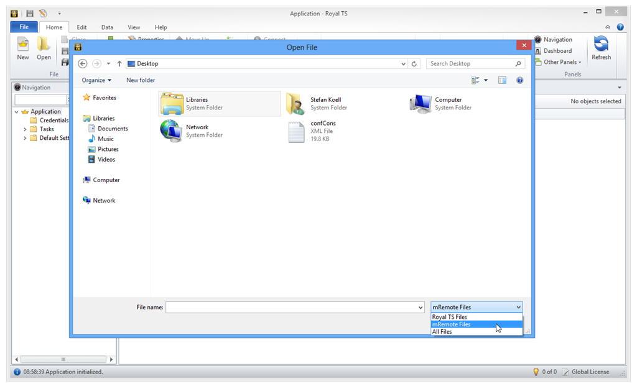Select Pictures in dialog sidebar

coord(103,149)
